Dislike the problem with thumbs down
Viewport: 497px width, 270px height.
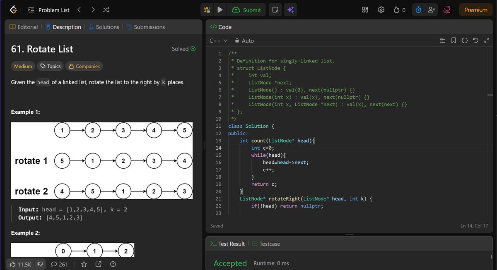click(x=40, y=264)
